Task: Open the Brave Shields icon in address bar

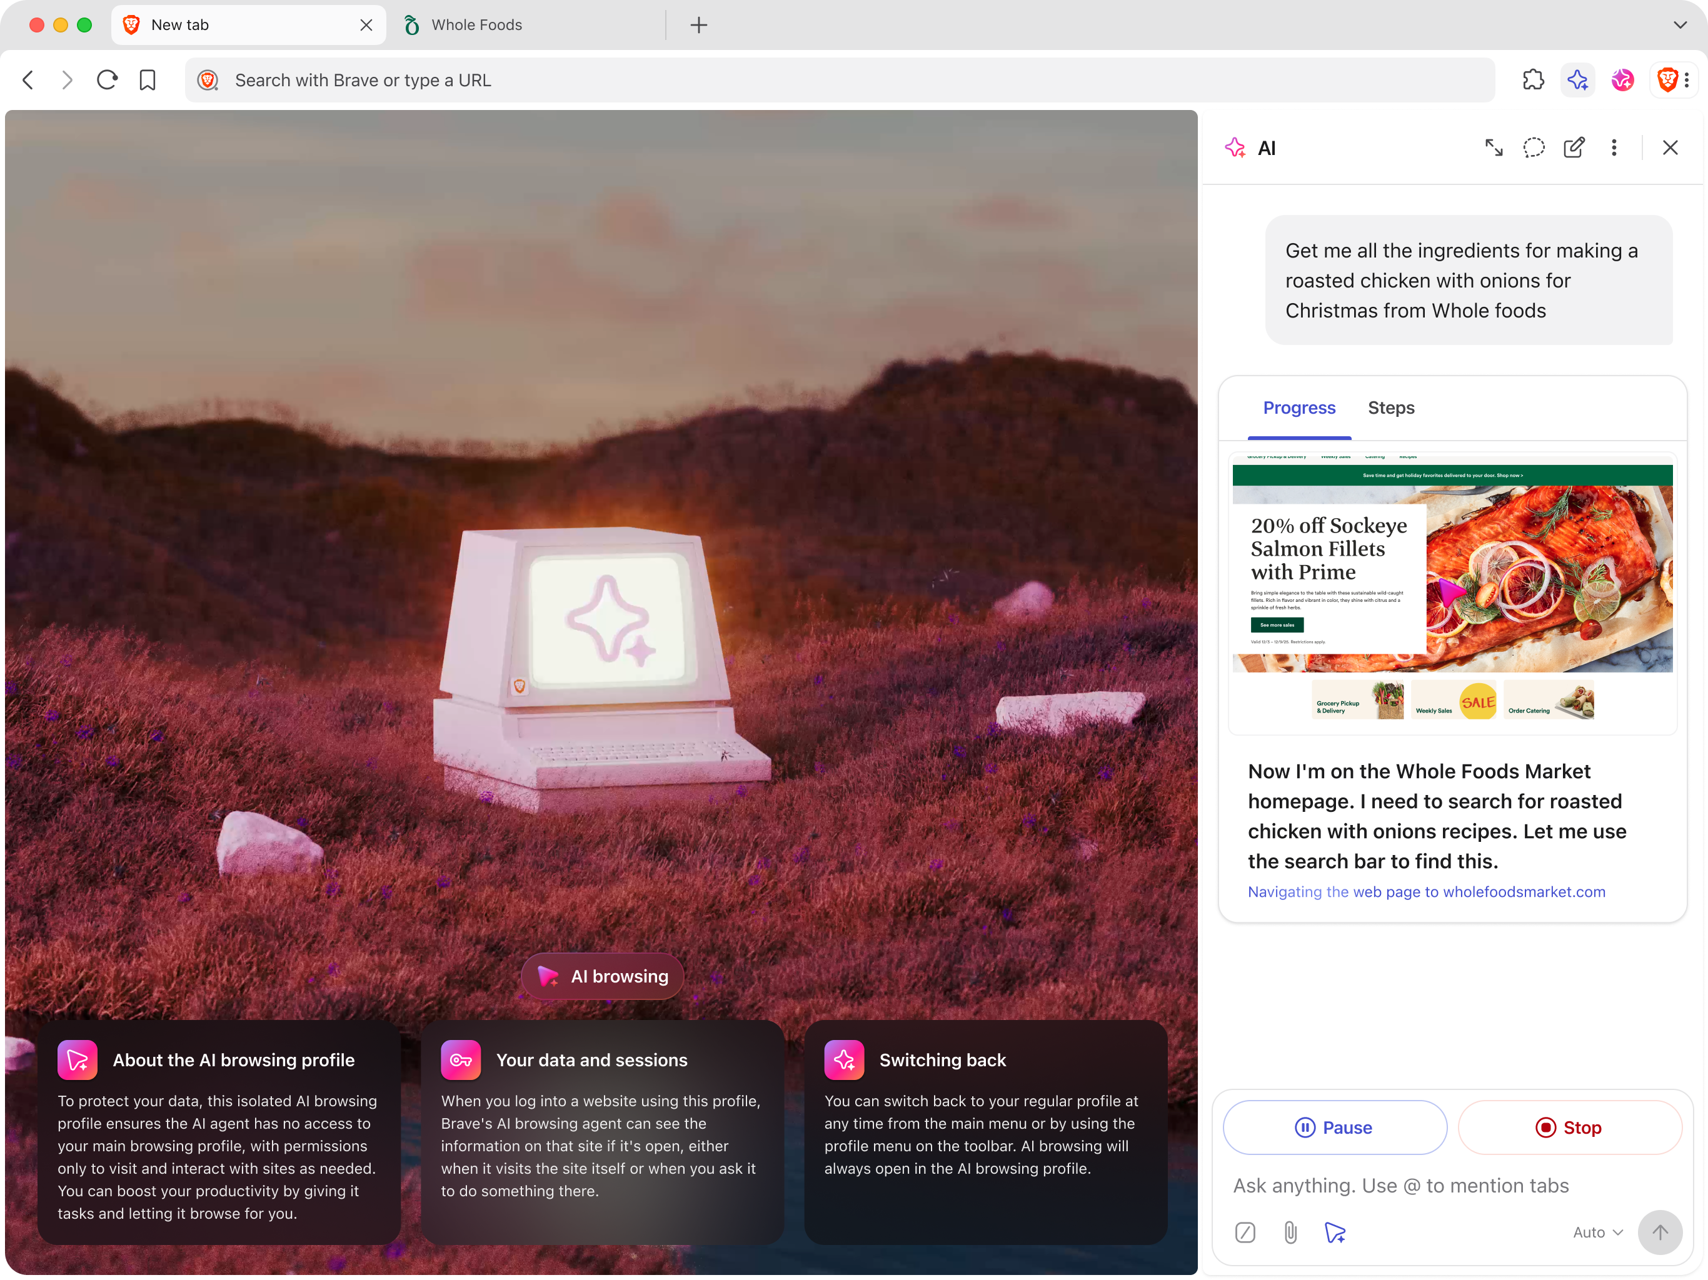Action: (x=208, y=80)
